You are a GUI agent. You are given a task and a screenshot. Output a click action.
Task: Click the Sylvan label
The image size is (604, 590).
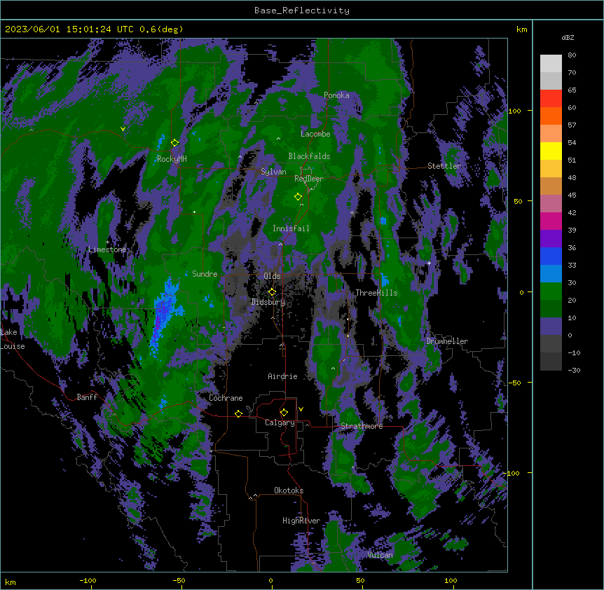click(x=273, y=172)
